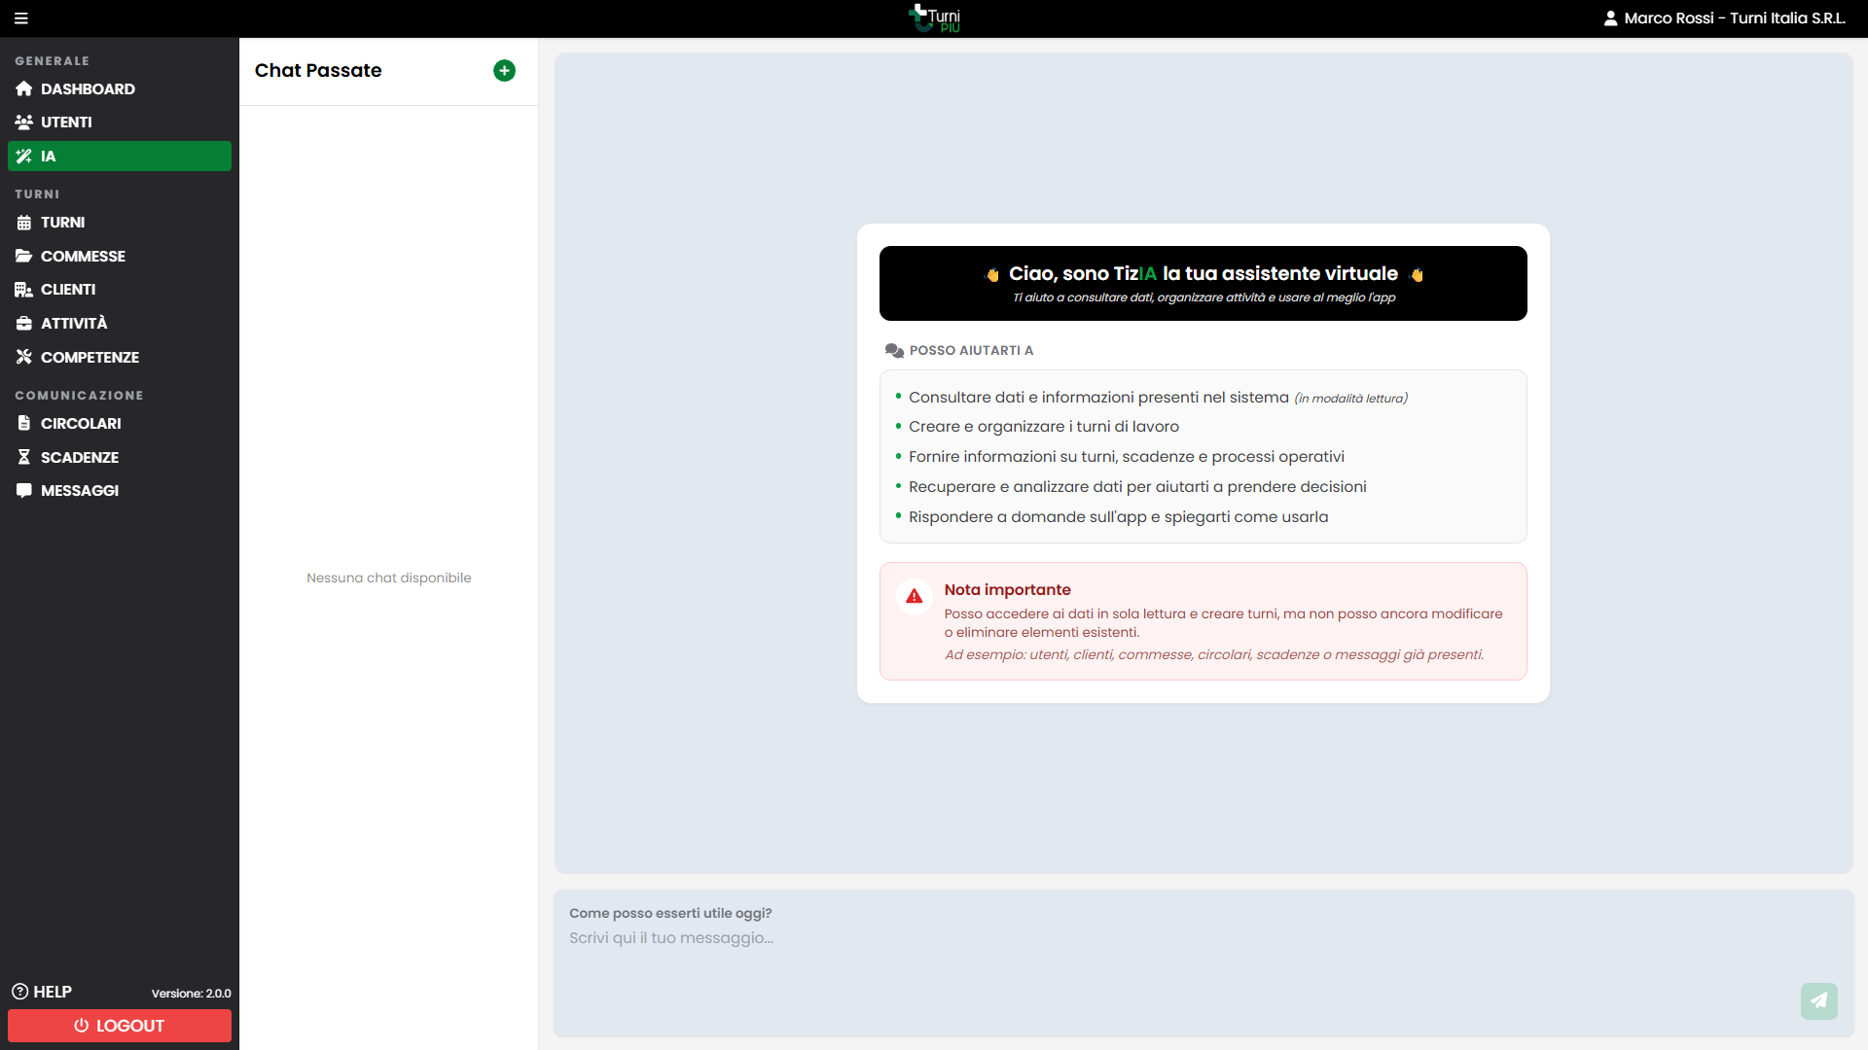The width and height of the screenshot is (1868, 1050).
Task: Start a new chat with plus icon
Action: coord(504,71)
